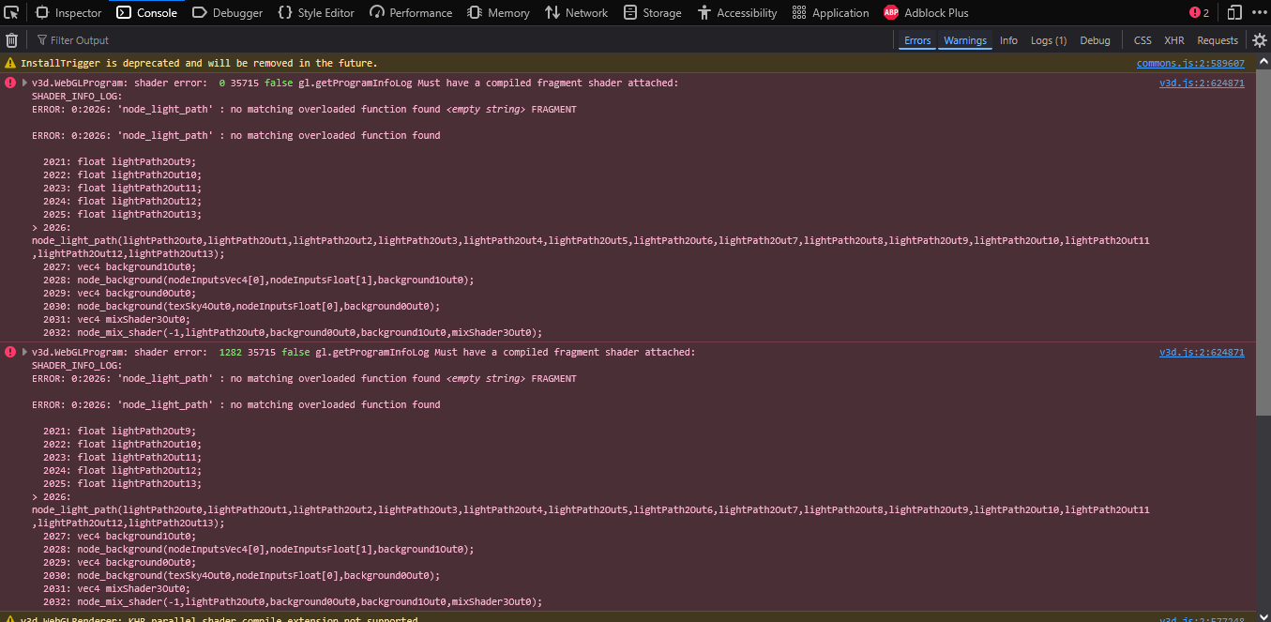Activate the pick element from page tool

pos(11,13)
